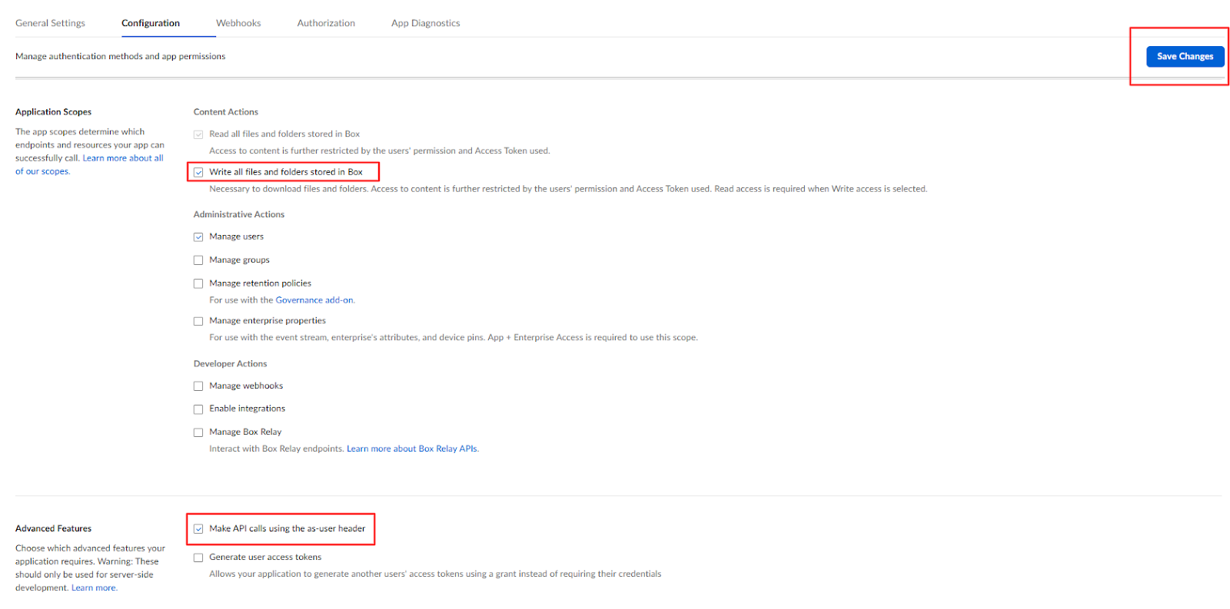1230x609 pixels.
Task: Enable the Manage Box Relay scope
Action: [198, 432]
